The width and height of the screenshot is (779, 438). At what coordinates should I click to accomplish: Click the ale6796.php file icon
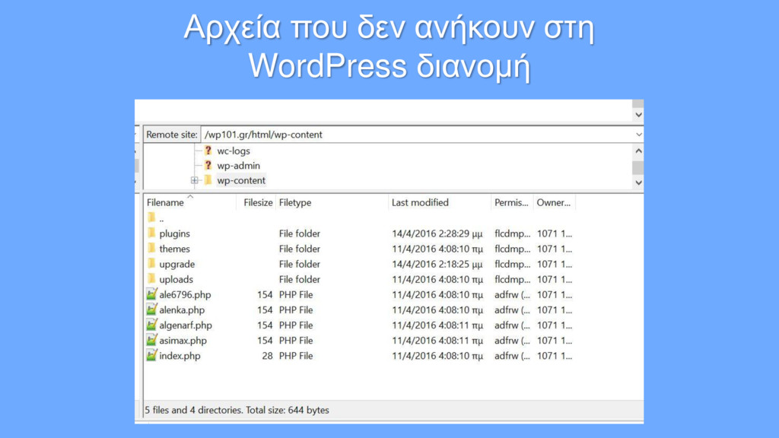(x=151, y=294)
